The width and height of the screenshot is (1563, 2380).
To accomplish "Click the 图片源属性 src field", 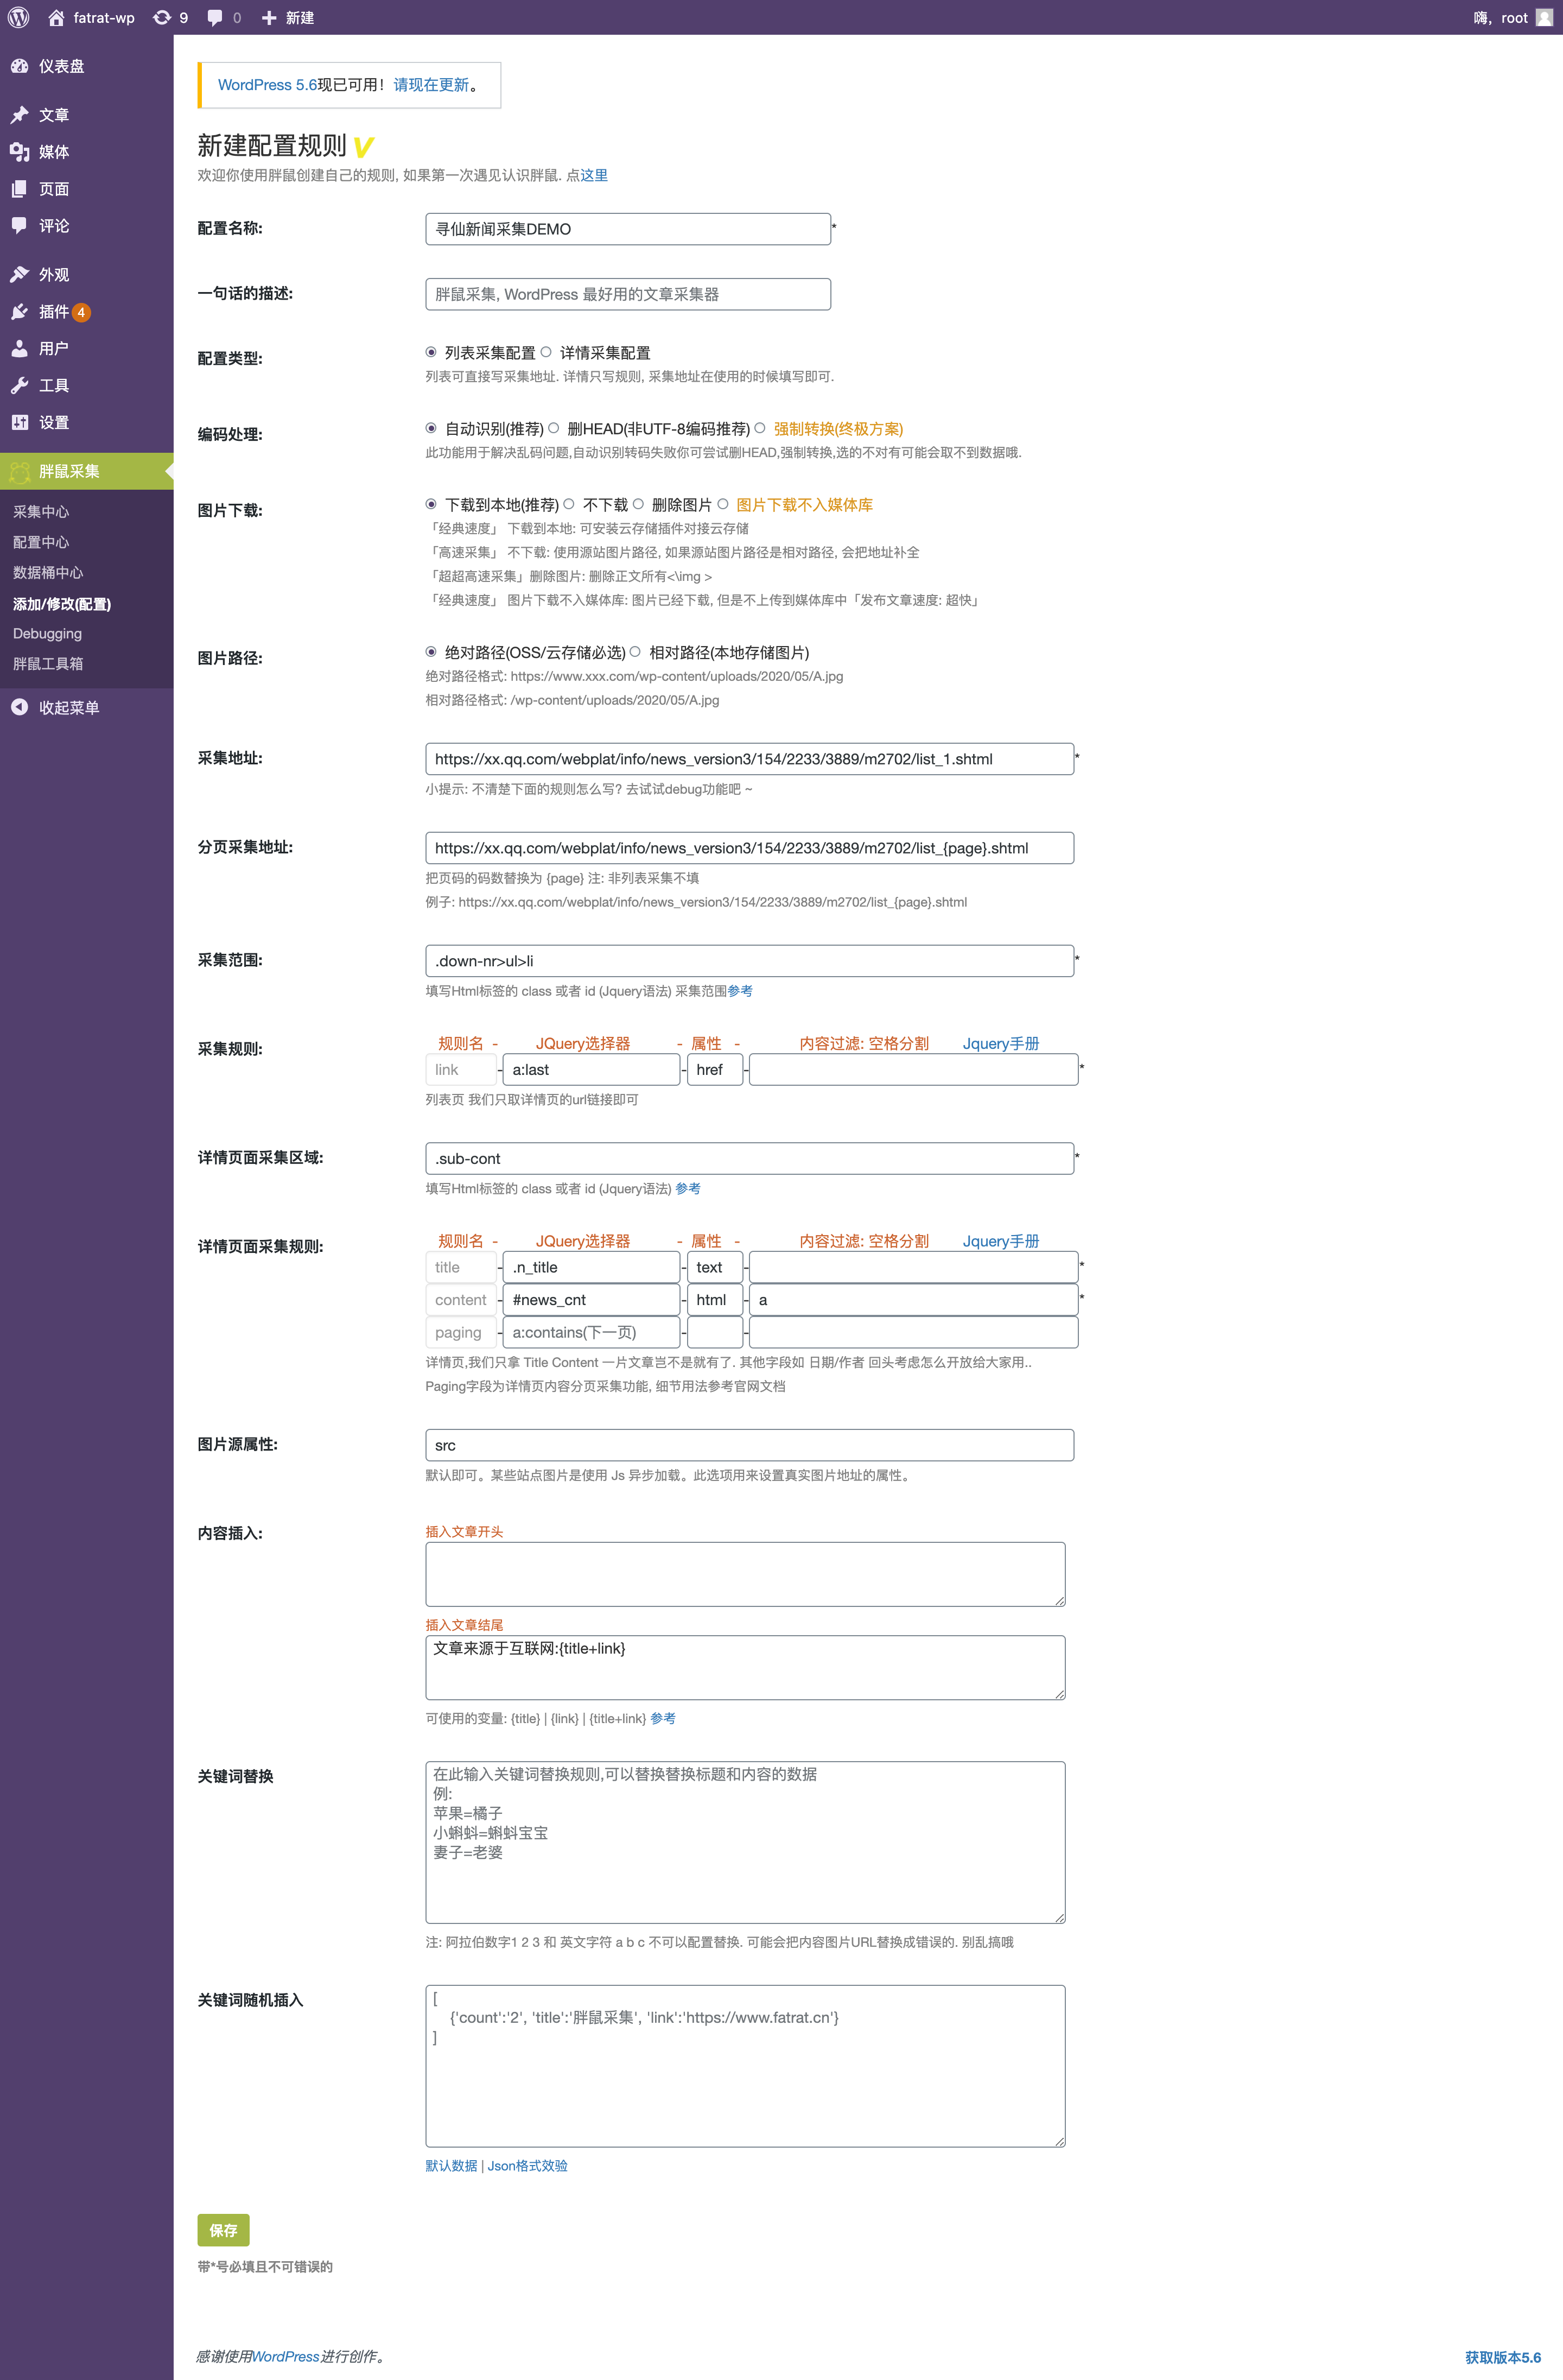I will click(x=749, y=1445).
